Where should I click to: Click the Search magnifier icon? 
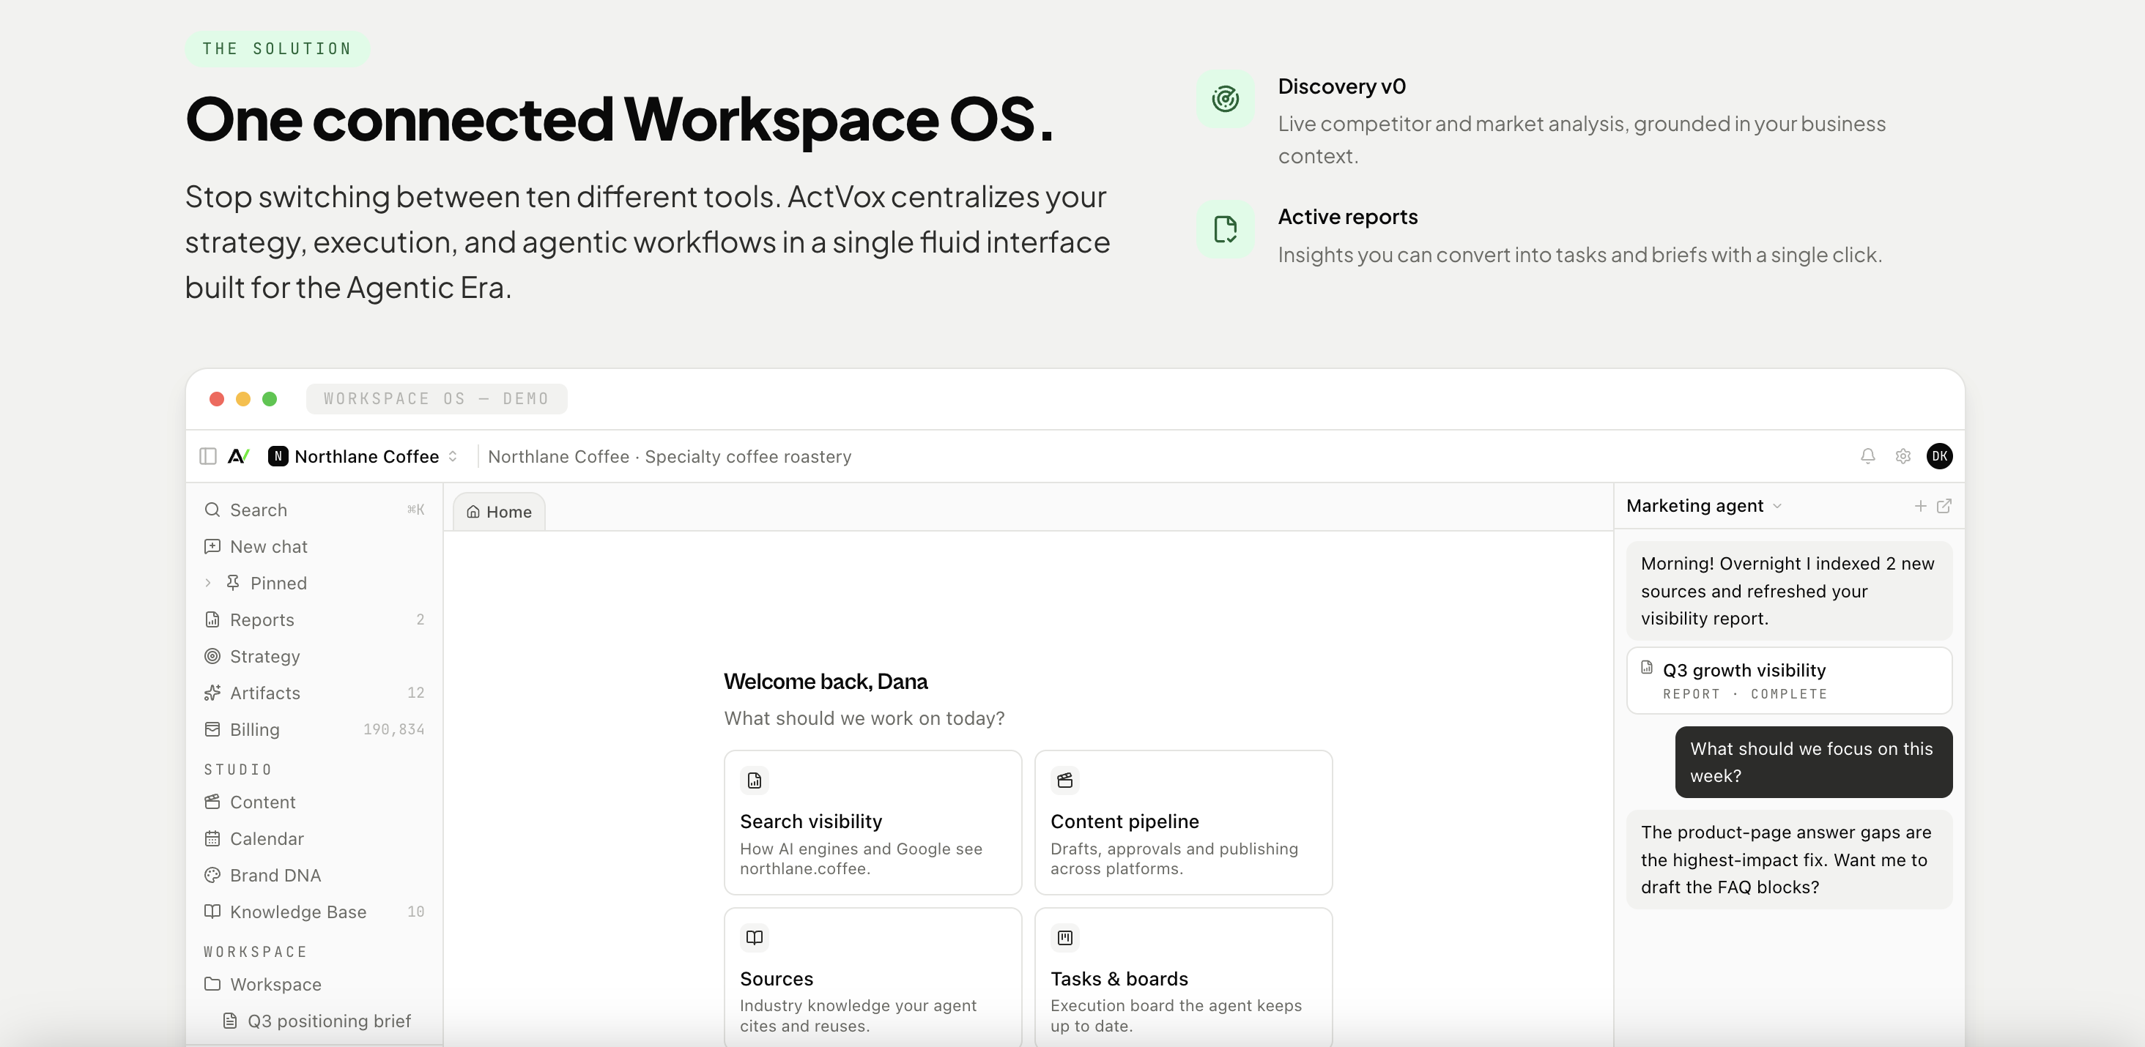tap(212, 510)
